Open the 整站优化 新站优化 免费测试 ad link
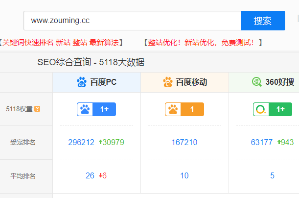Image resolution: width=299 pixels, height=198 pixels. coord(203,42)
